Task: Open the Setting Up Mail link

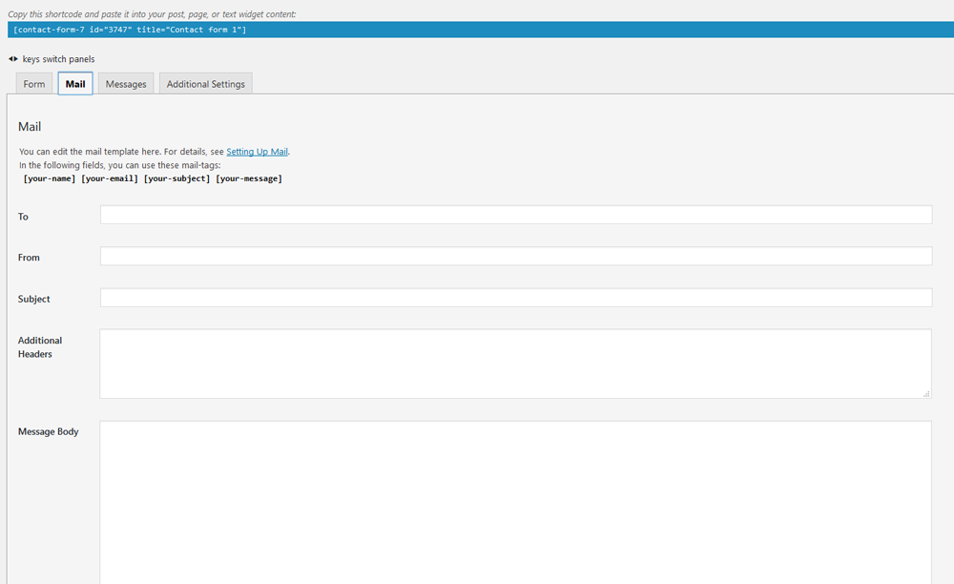Action: [257, 152]
